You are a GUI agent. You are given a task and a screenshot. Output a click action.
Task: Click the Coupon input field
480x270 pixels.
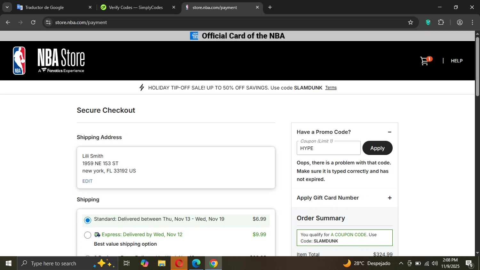(x=329, y=148)
